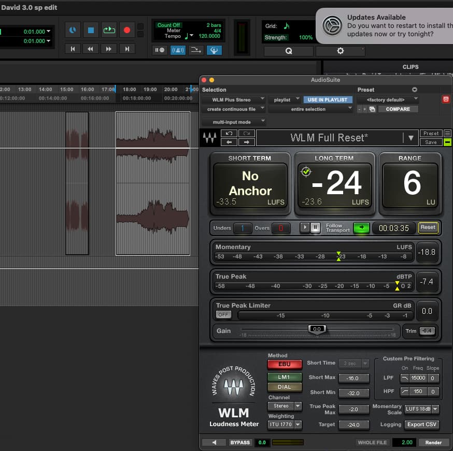Toggle the True Peak Limiter OFF switch

(x=223, y=314)
